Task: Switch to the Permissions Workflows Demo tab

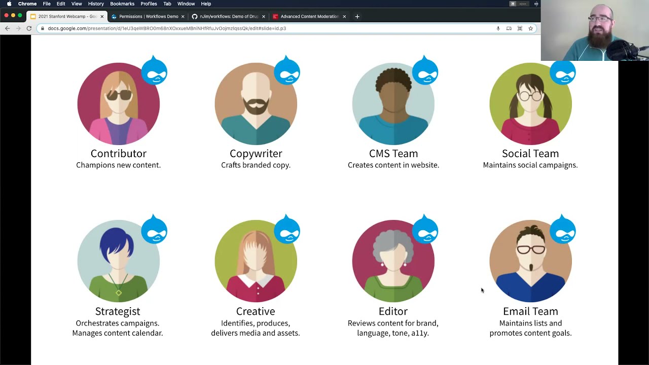Action: click(147, 16)
